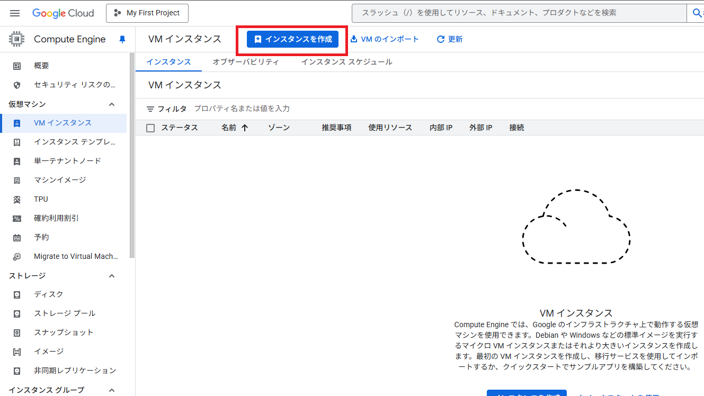Click the フィルタ filter icon
The image size is (704, 396).
pyautogui.click(x=150, y=109)
